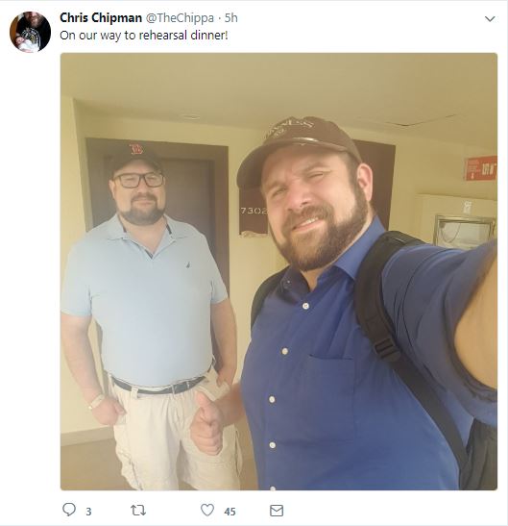
Task: Like the tweet with the heart icon
Action: point(207,511)
